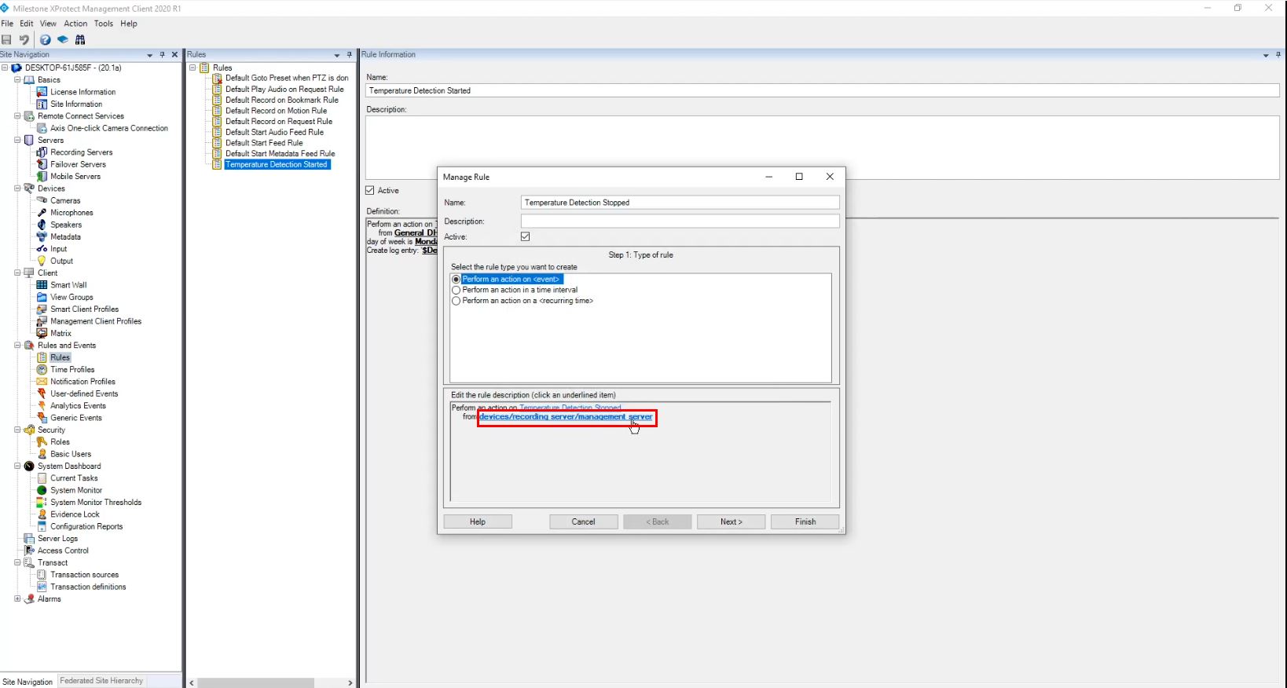Open the Tools menu

(x=104, y=24)
